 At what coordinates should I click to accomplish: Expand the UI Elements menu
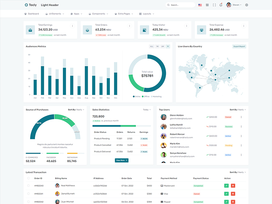coord(55,14)
